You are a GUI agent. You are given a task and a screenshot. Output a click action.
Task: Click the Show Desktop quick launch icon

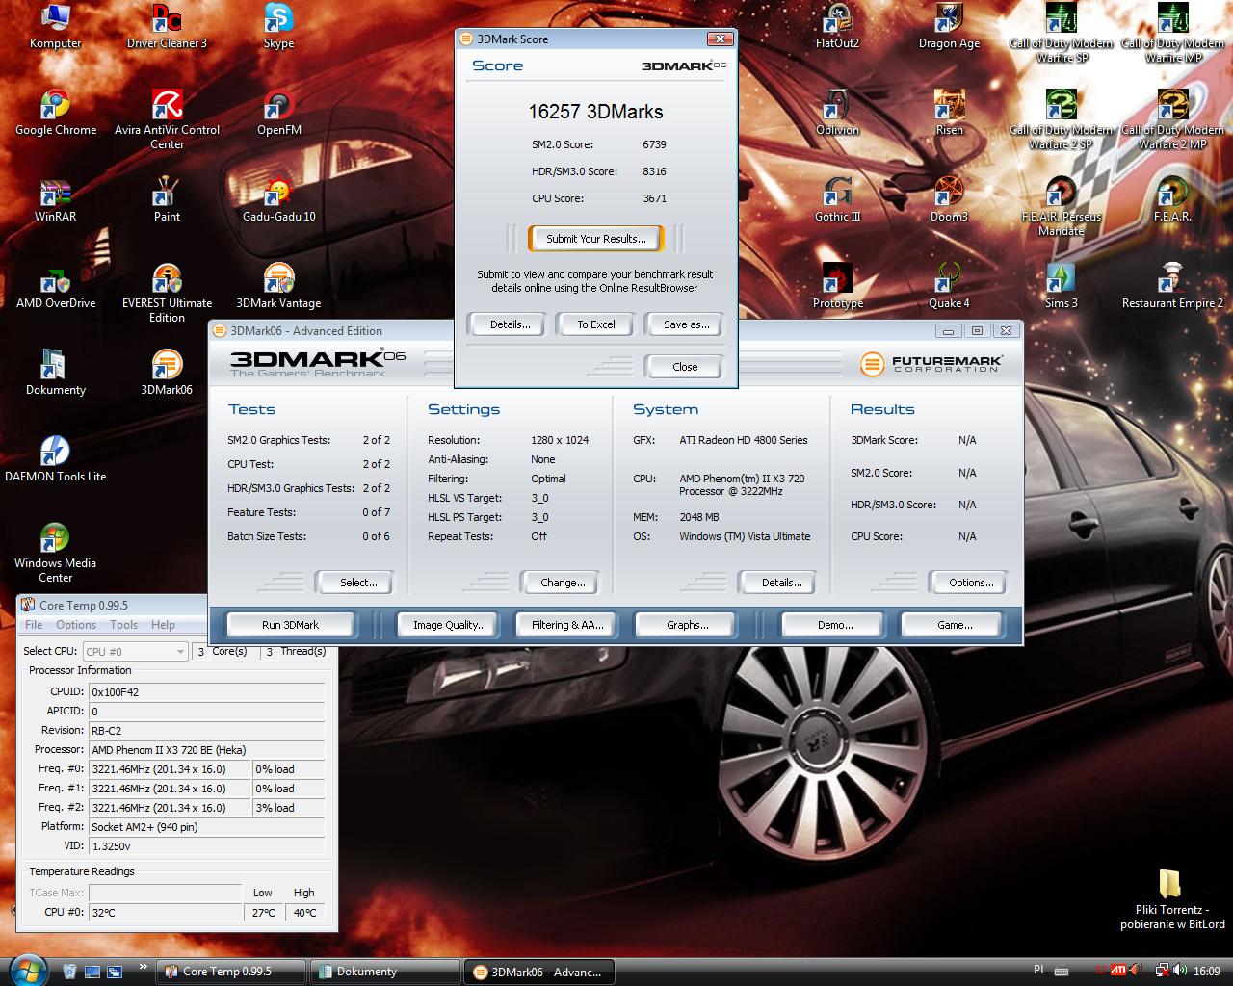click(x=92, y=971)
